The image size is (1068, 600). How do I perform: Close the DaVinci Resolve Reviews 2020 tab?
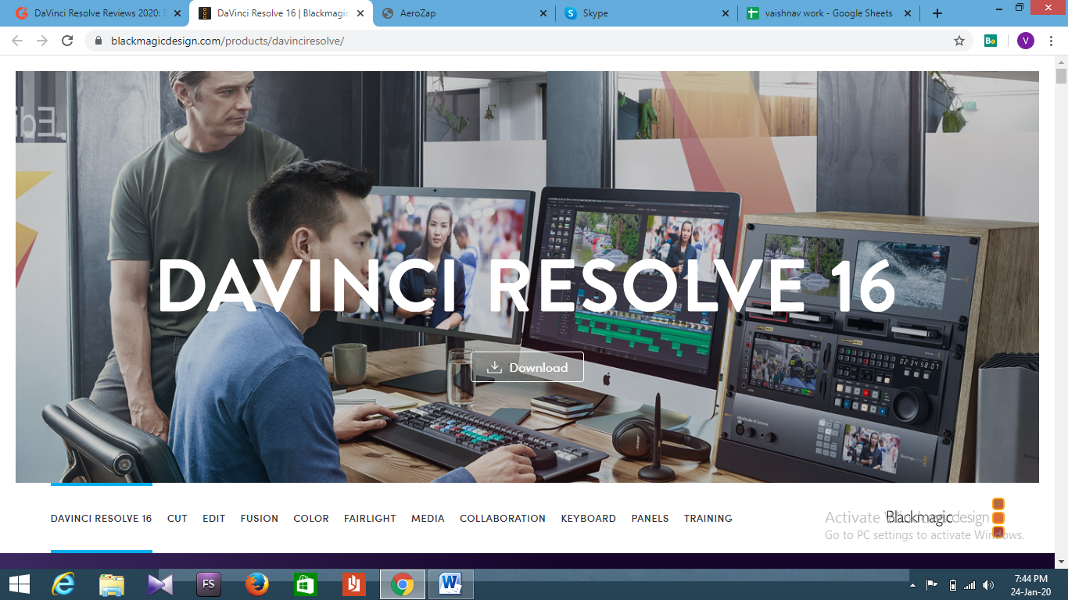(x=177, y=13)
